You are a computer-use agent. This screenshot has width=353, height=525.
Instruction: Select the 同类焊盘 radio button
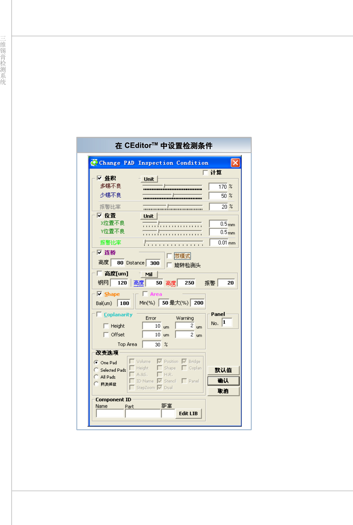(96, 384)
